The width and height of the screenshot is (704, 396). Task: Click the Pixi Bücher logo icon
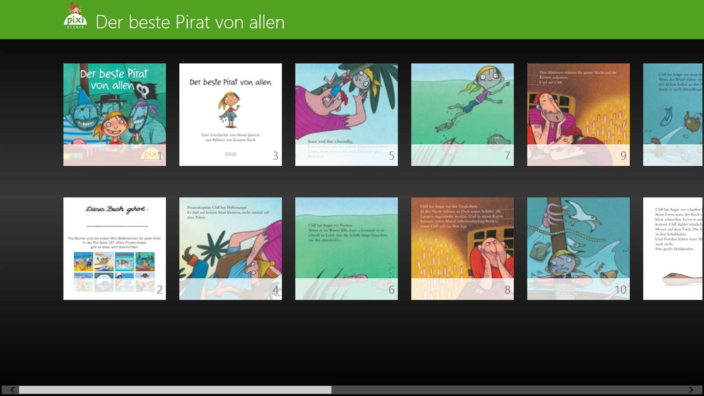75,16
